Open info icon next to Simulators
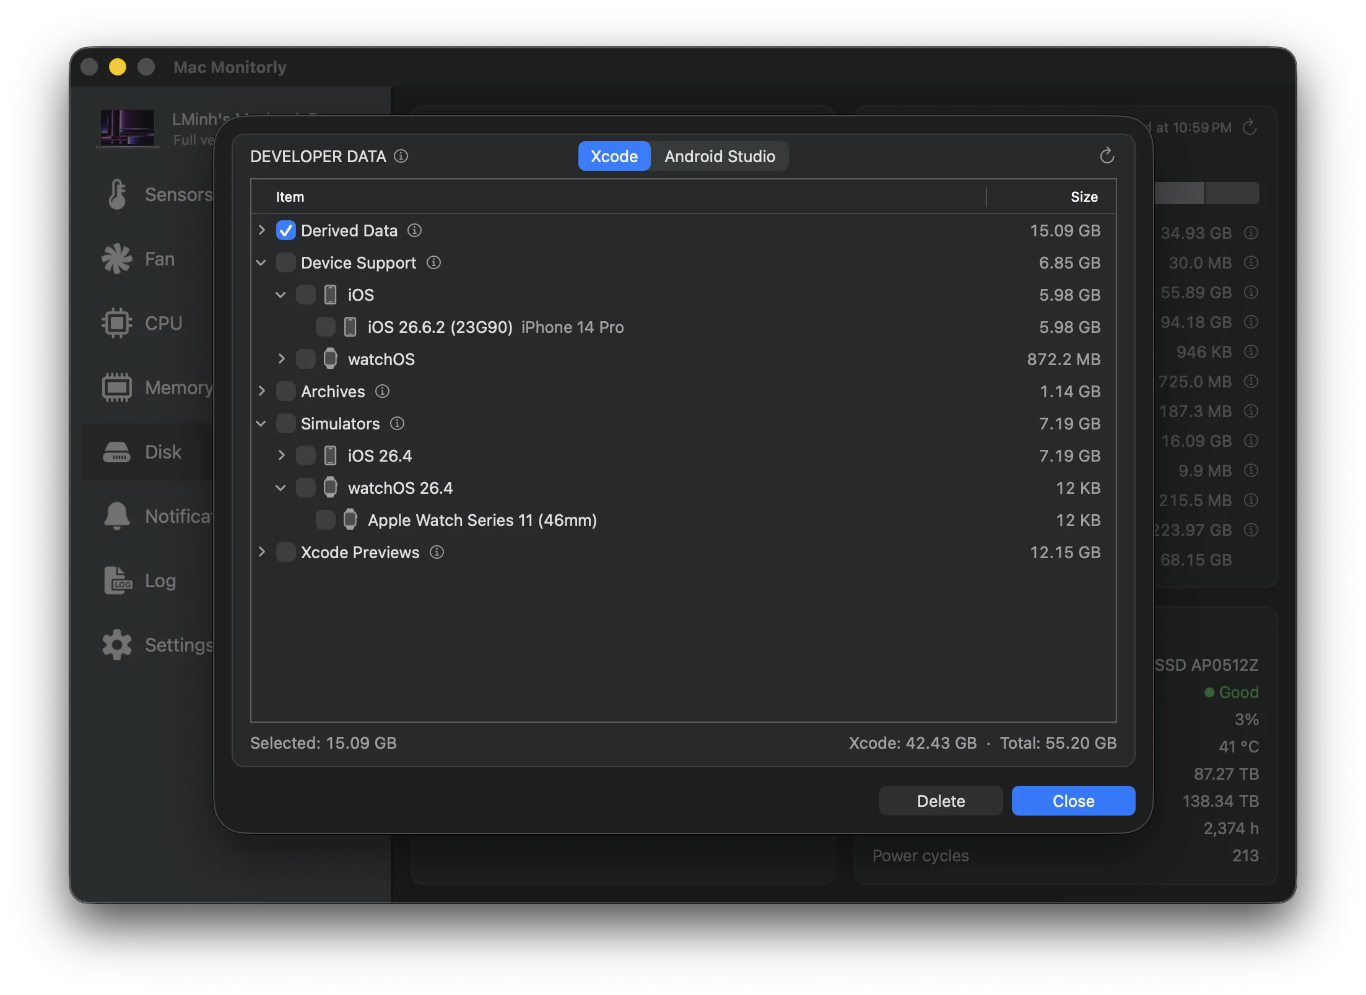 click(x=397, y=423)
